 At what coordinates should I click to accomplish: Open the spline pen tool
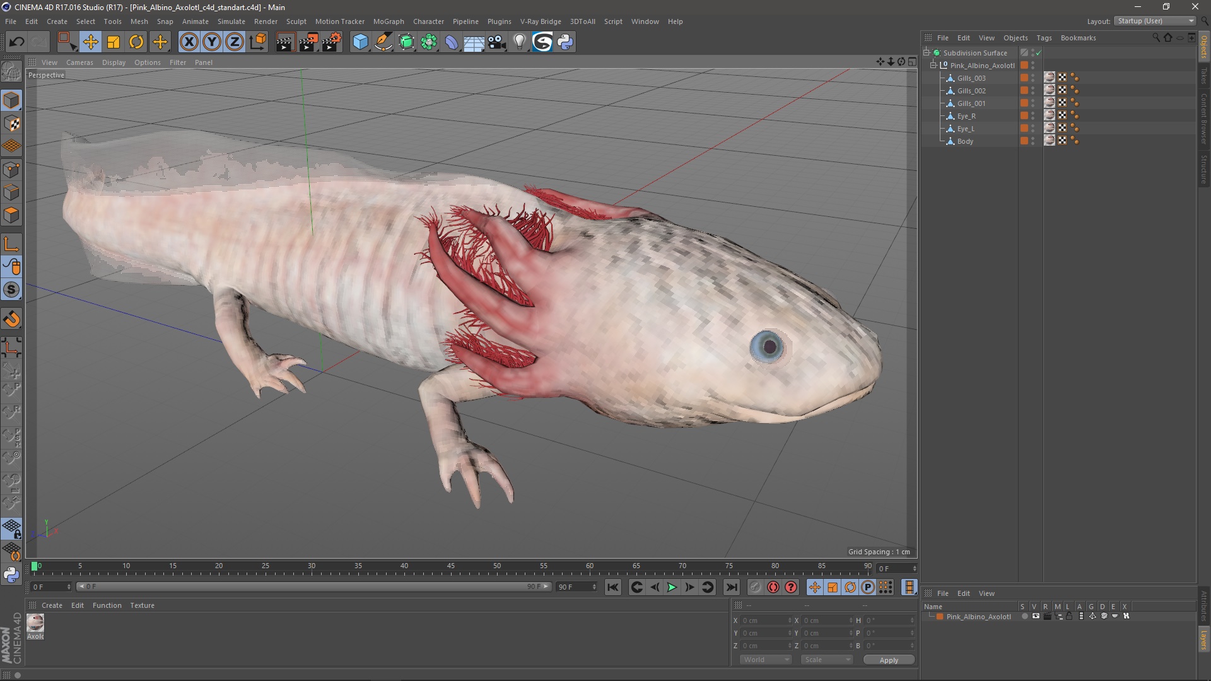383,42
